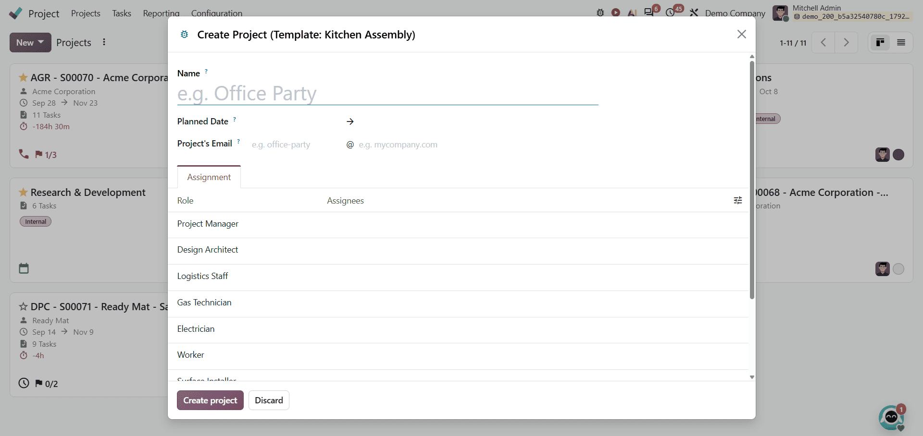Screen dimensions: 923x436
Task: Open Mitchell Admin user menu
Action: (x=842, y=12)
